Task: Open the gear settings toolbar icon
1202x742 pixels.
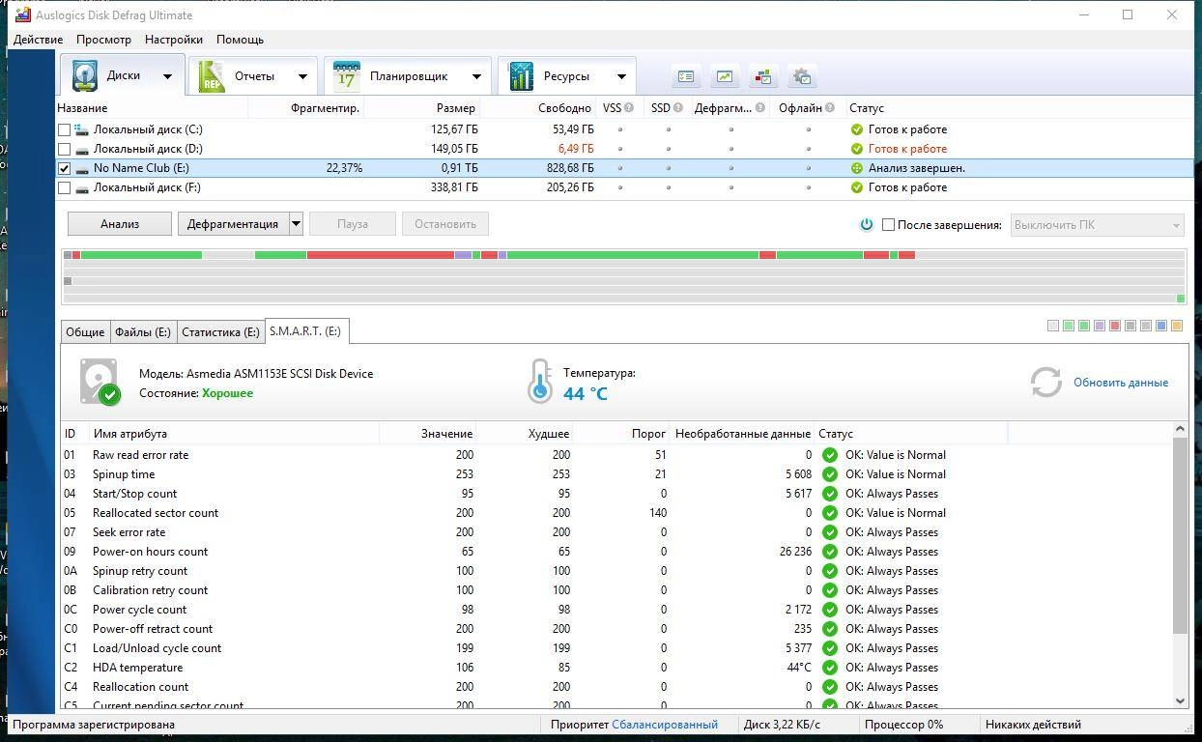Action: tap(802, 76)
